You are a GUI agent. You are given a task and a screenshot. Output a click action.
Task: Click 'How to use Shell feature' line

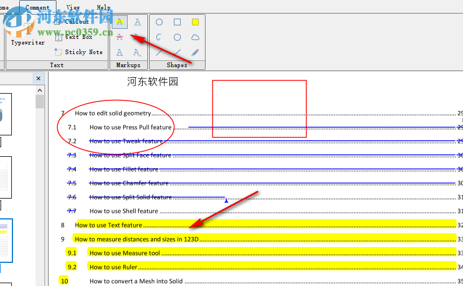click(x=124, y=211)
